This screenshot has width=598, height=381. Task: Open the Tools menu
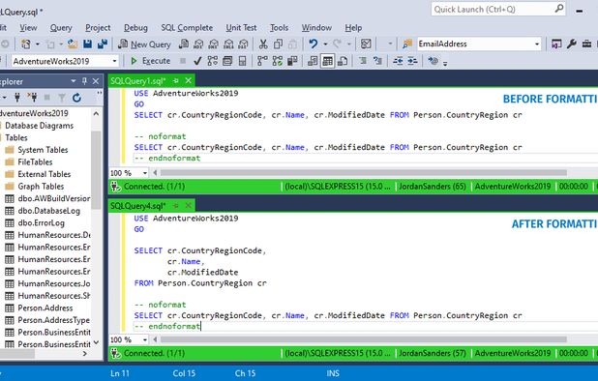(280, 28)
